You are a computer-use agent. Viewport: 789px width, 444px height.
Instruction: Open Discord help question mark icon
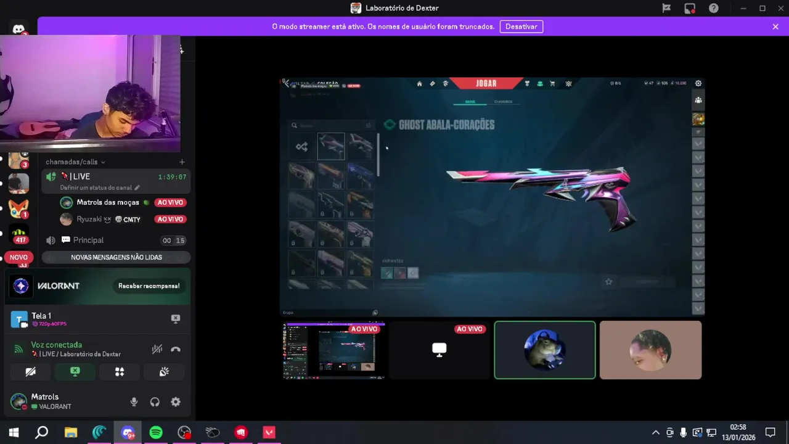point(713,8)
